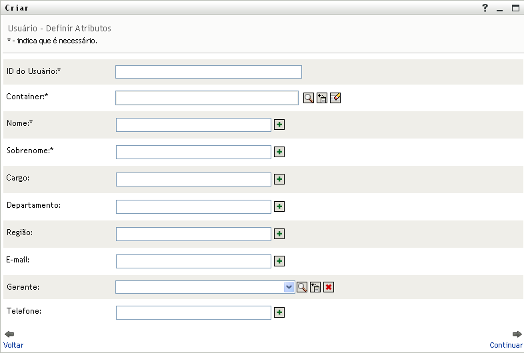Screen dimensions: 524x353
Task: Remove the Gerente value with red X
Action: coord(329,287)
